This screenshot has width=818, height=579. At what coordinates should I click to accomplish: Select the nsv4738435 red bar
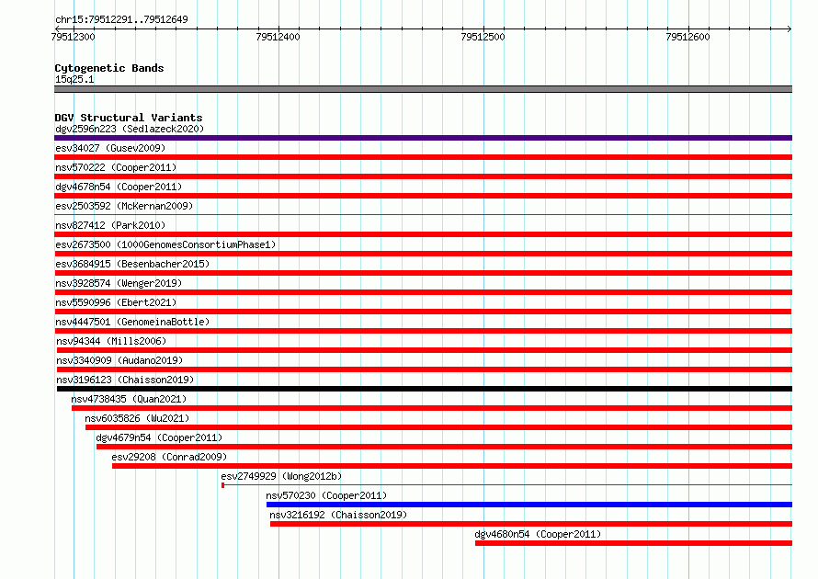(x=432, y=408)
